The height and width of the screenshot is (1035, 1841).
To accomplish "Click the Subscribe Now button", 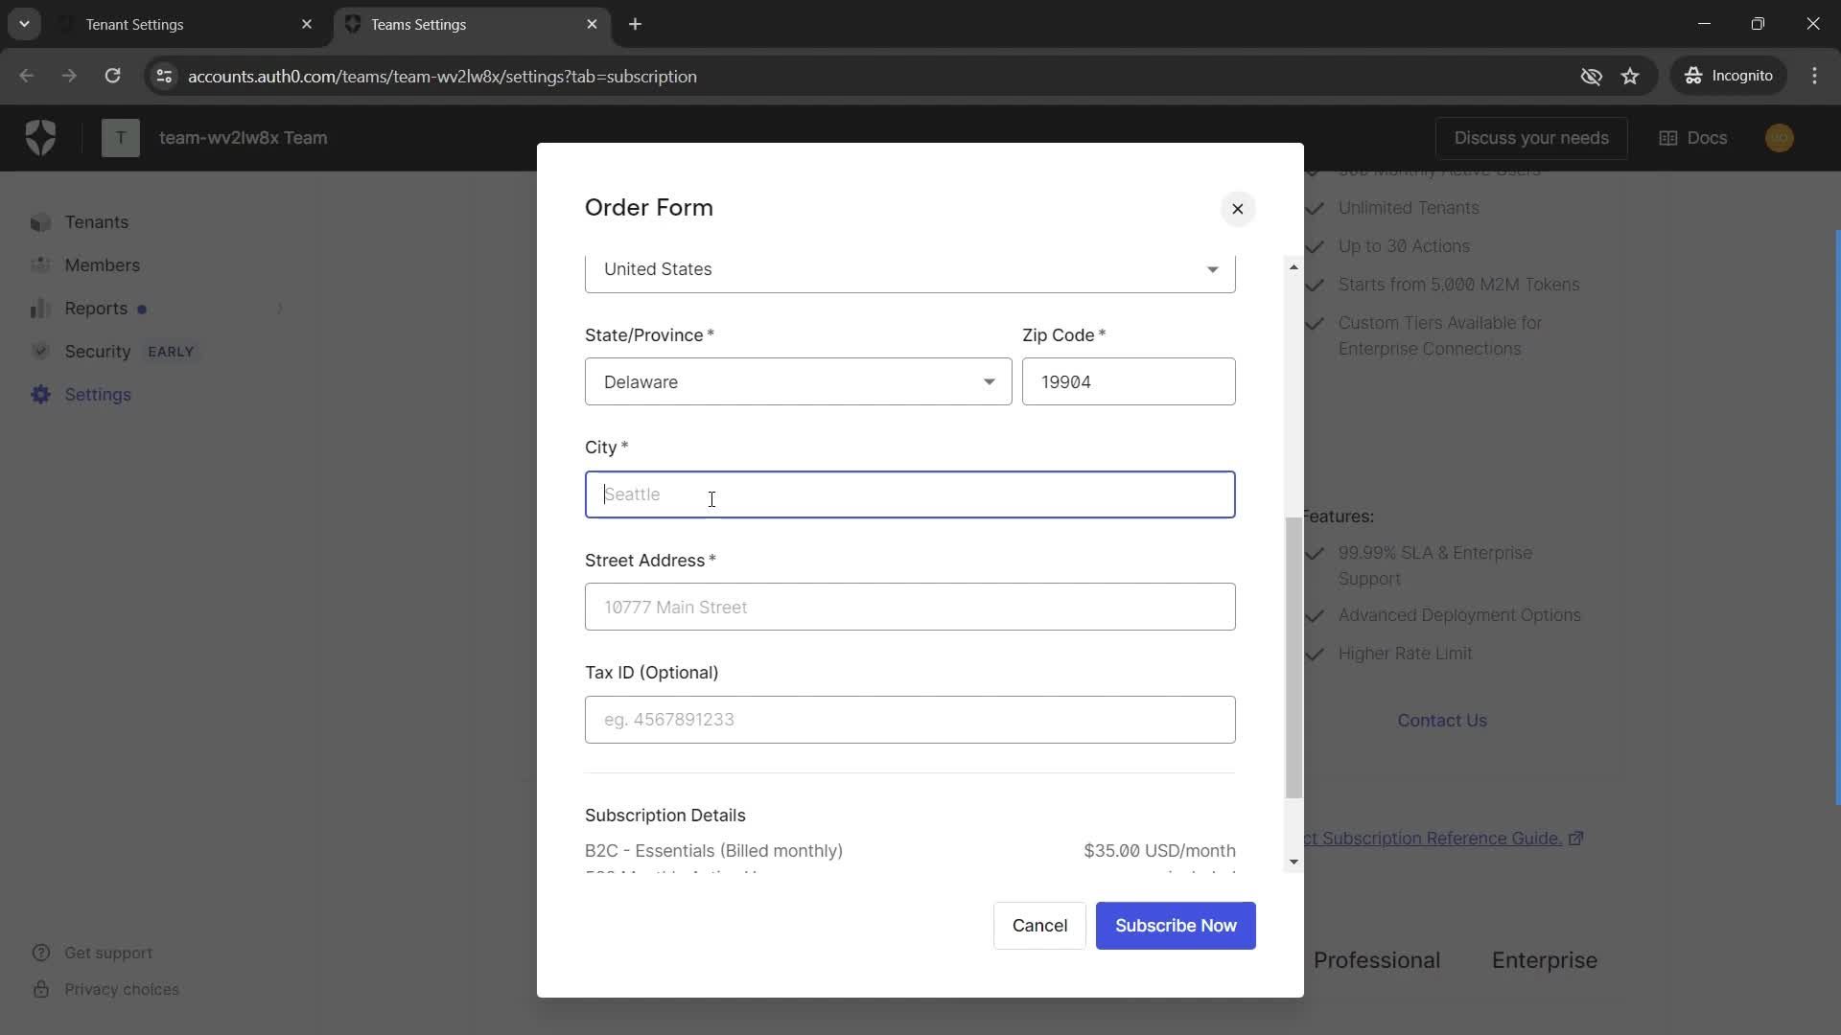I will 1176,926.
